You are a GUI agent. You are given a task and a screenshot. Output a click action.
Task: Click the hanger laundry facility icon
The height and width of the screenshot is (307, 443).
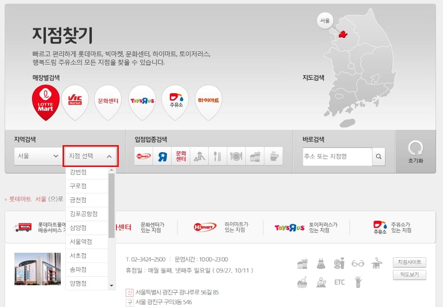(377, 263)
